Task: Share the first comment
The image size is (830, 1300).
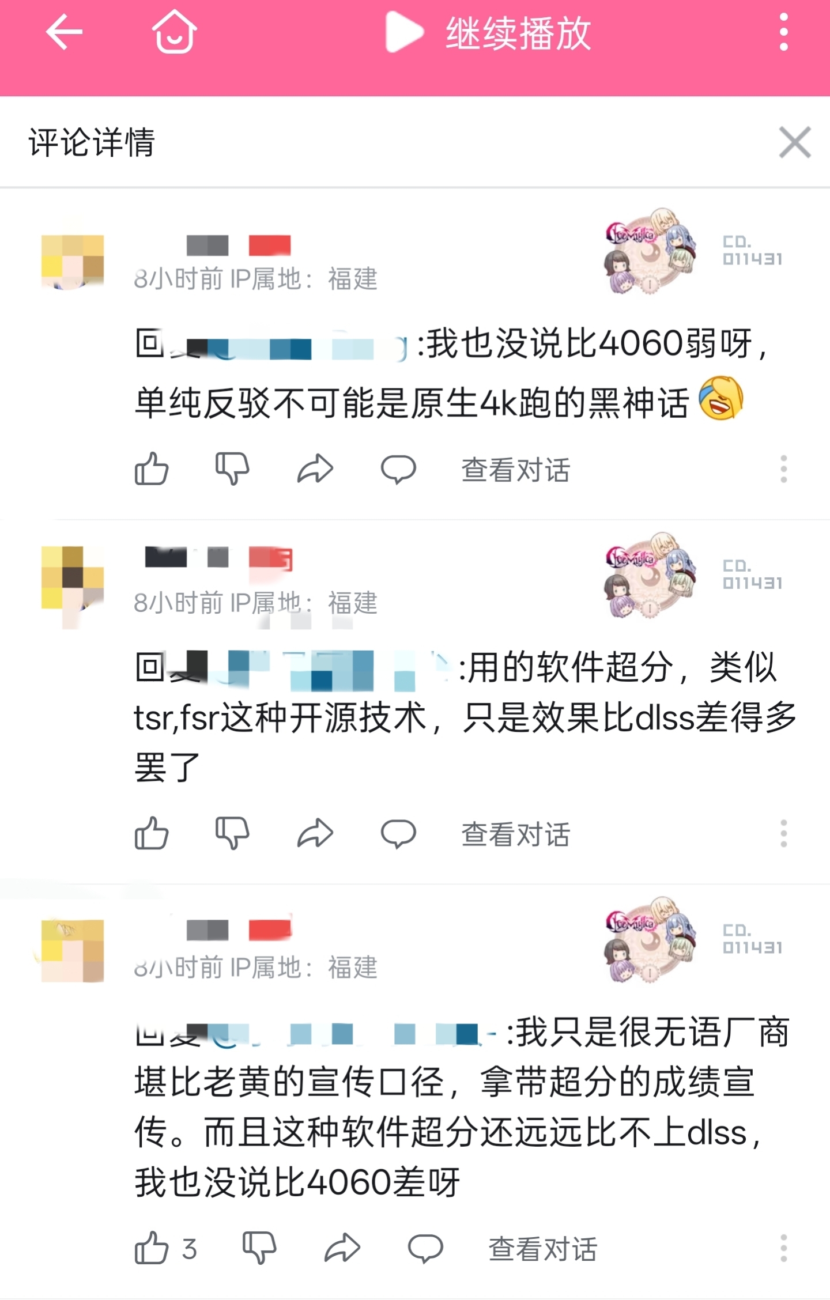Action: pyautogui.click(x=315, y=468)
